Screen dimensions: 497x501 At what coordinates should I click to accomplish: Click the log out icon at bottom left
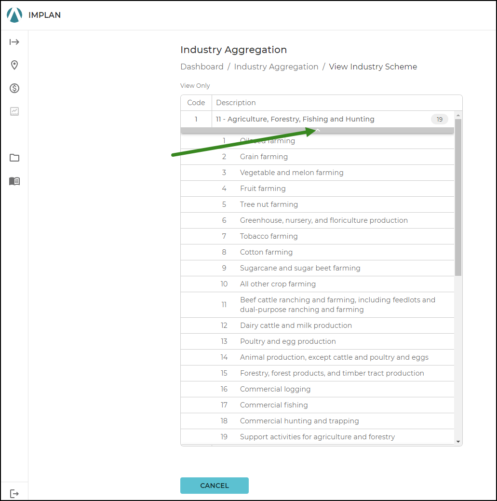[x=14, y=493]
